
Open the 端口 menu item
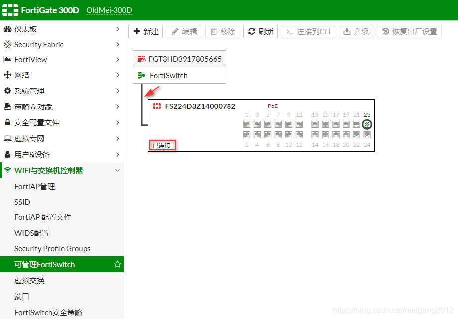(62, 296)
